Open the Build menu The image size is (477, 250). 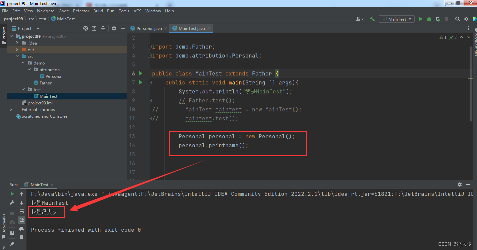point(98,11)
